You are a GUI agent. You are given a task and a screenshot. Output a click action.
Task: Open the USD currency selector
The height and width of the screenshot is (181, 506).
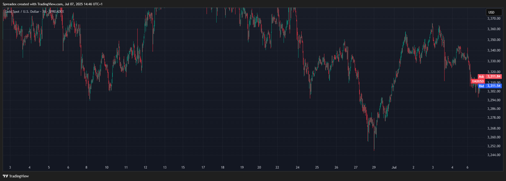(494, 12)
